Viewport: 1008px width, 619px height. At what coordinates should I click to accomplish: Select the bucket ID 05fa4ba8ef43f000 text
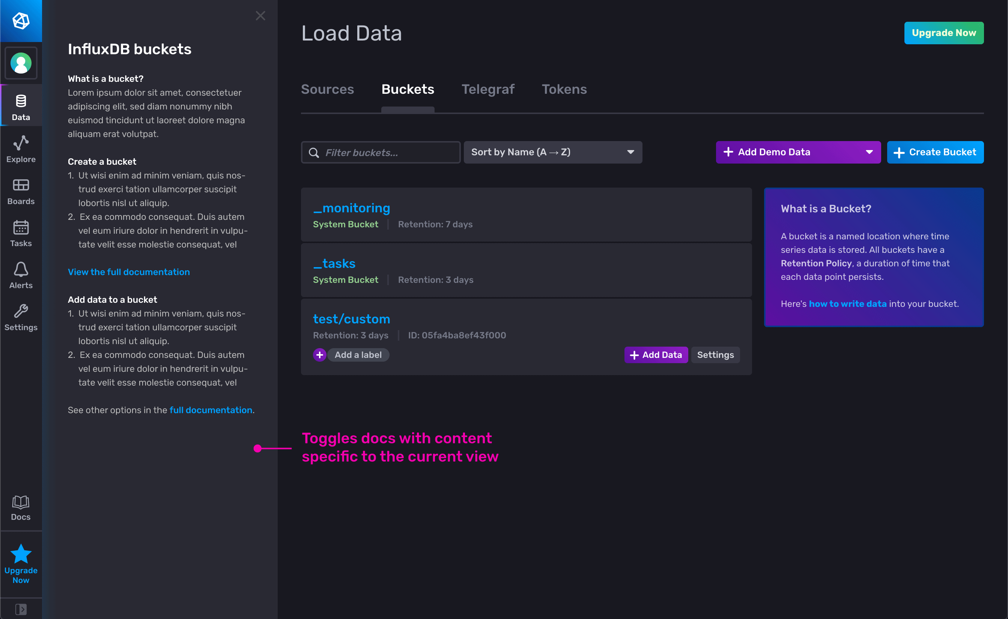pyautogui.click(x=457, y=335)
